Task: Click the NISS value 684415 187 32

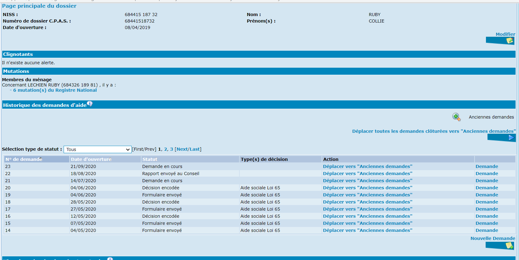Action: pos(141,15)
